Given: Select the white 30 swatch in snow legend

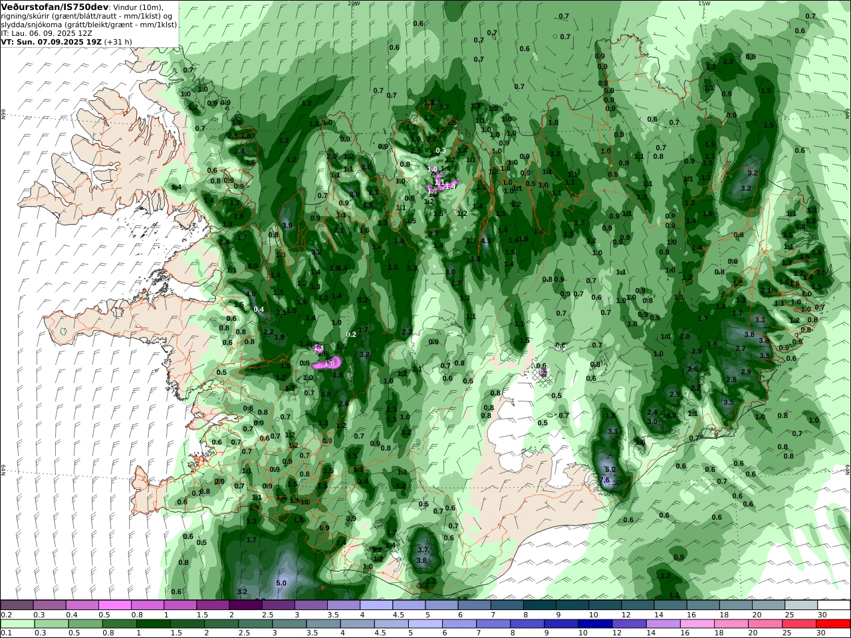Looking at the screenshot, I should click(834, 605).
